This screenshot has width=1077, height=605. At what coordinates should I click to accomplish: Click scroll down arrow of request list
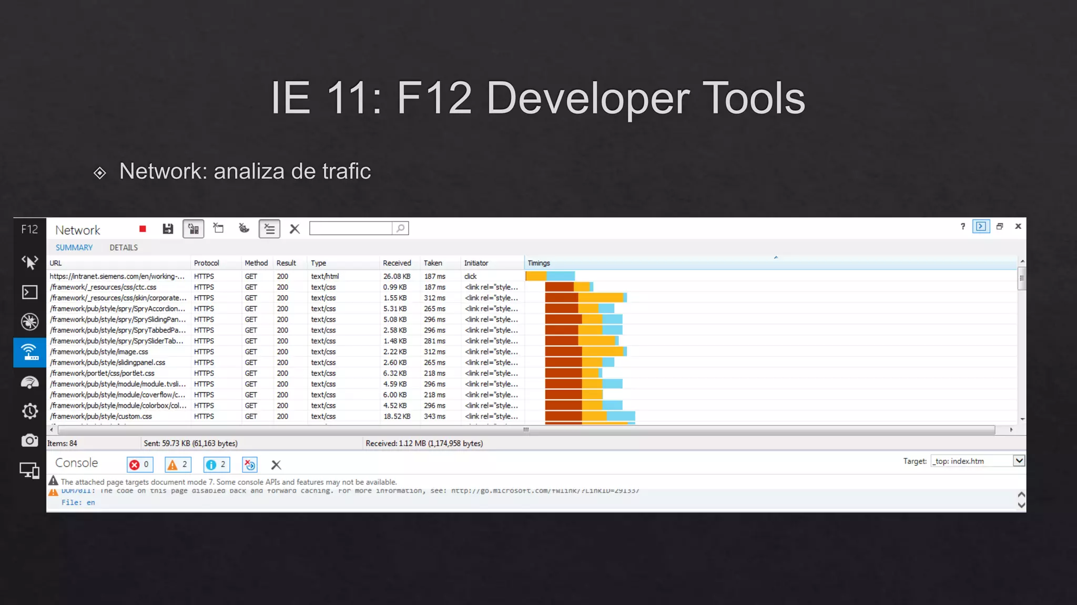point(1022,419)
